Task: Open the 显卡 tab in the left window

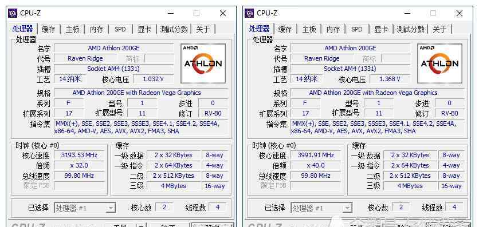Action: click(144, 29)
